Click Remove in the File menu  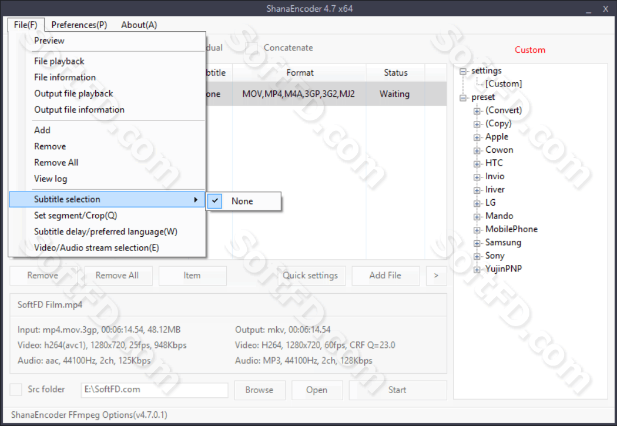coord(107,146)
